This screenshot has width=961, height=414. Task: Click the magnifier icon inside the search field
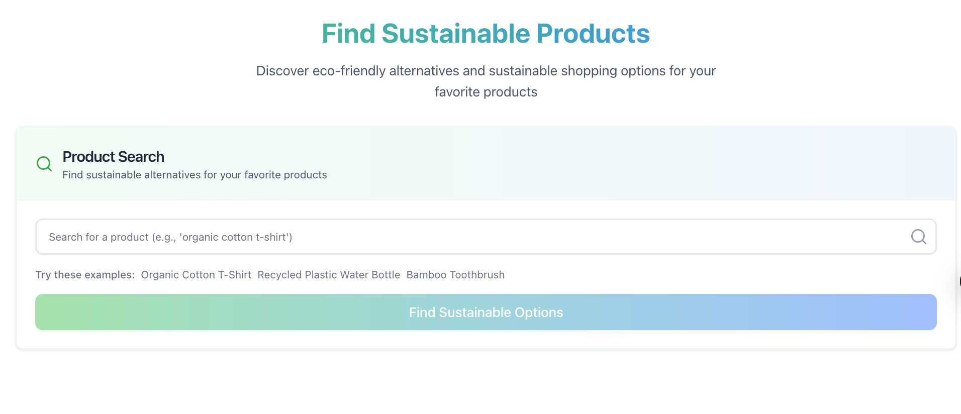pos(918,237)
